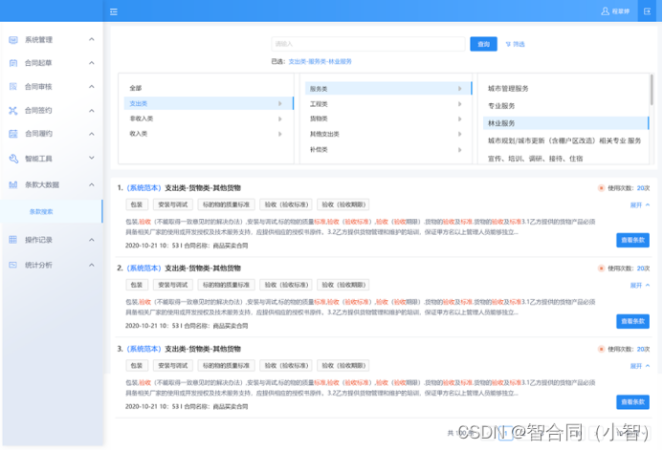Expand arrow for 非收入类 category
663x451 pixels.
[280, 118]
